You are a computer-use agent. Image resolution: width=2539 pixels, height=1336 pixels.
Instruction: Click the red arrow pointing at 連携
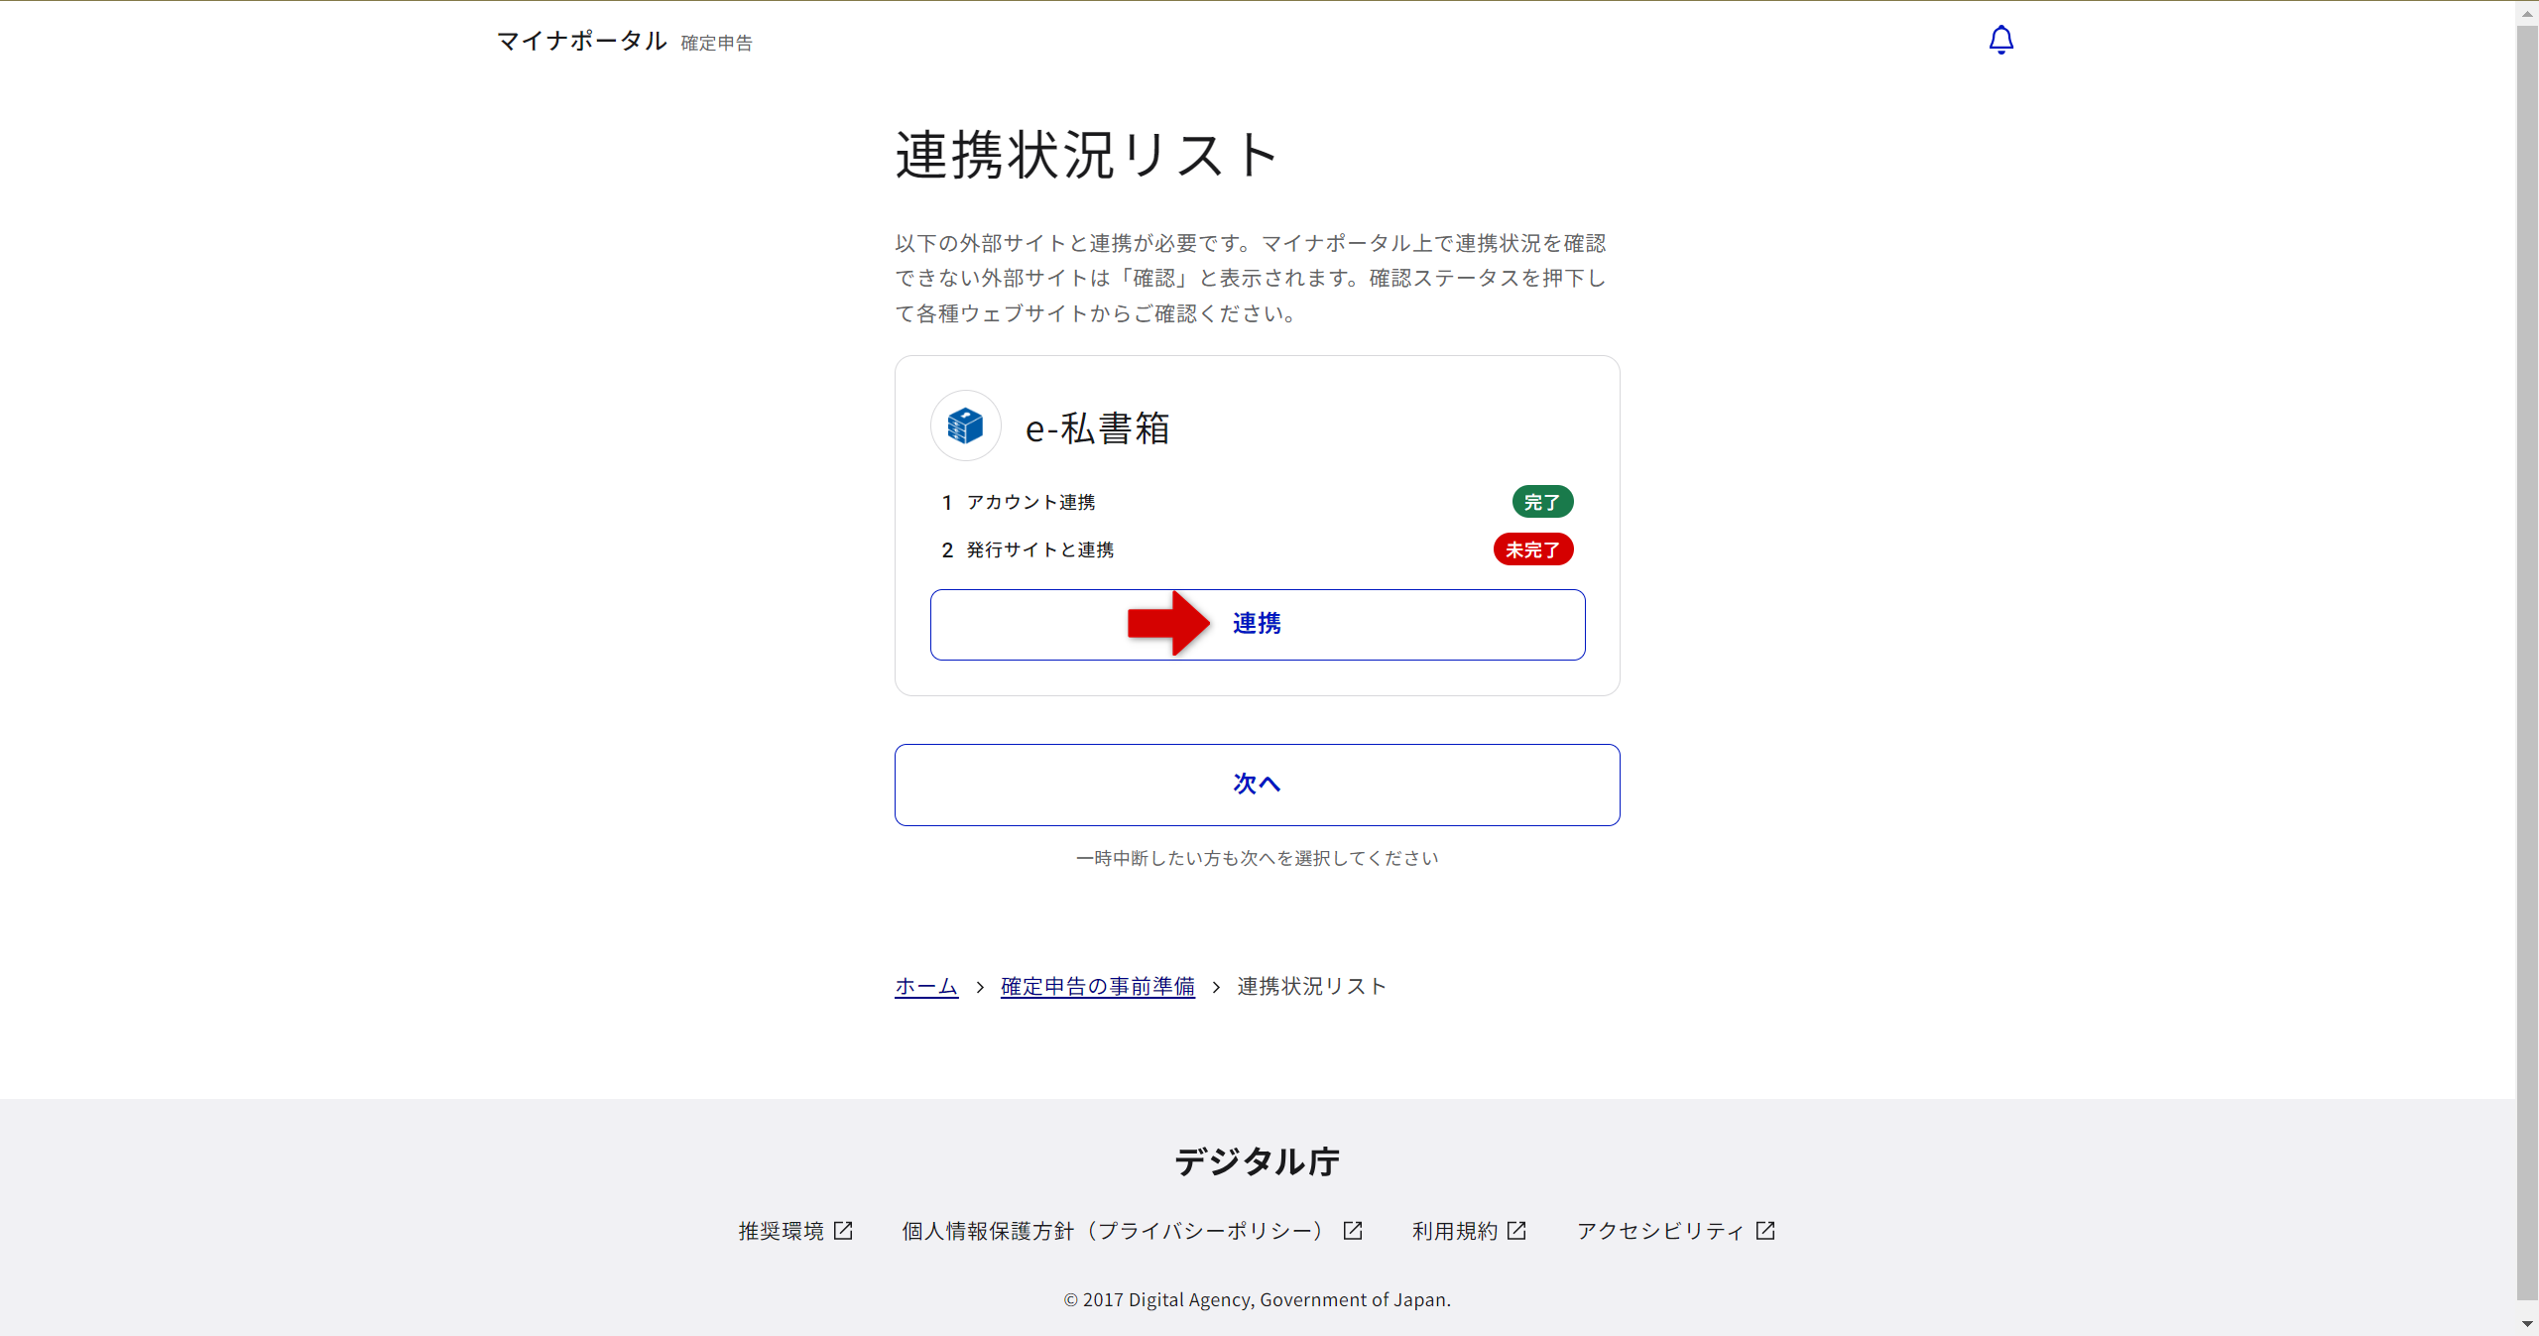click(1168, 624)
